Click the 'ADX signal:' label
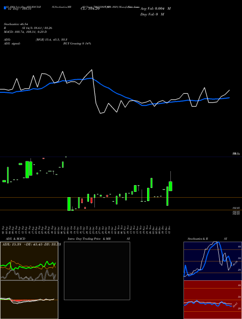The height and width of the screenshot is (319, 242). pyautogui.click(x=12, y=43)
